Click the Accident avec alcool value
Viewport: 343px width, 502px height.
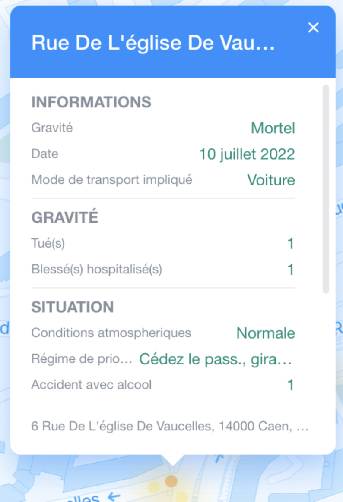pos(291,385)
